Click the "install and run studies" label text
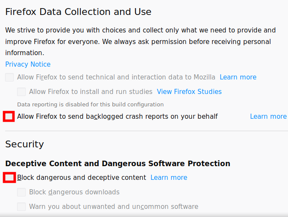 click(91, 92)
